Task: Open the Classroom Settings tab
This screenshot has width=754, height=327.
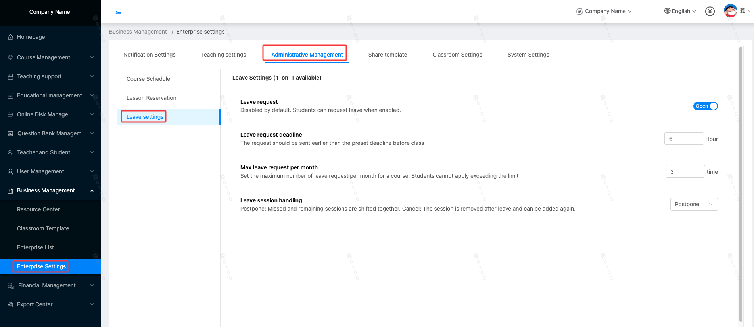Action: coord(457,55)
